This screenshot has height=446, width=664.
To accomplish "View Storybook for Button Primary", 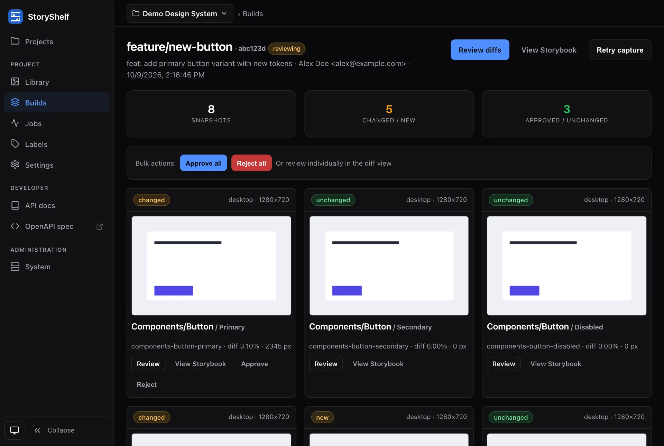I will (x=200, y=364).
